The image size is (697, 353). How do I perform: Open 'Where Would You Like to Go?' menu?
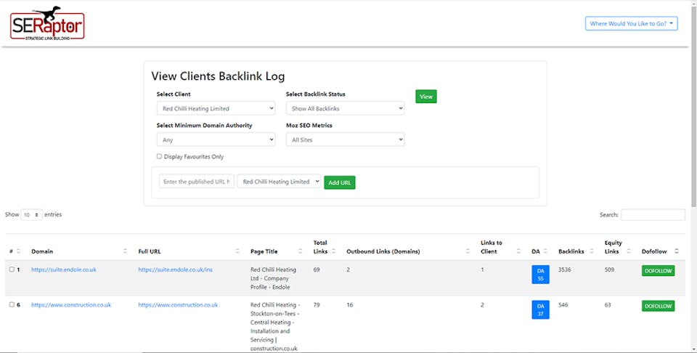coord(631,24)
